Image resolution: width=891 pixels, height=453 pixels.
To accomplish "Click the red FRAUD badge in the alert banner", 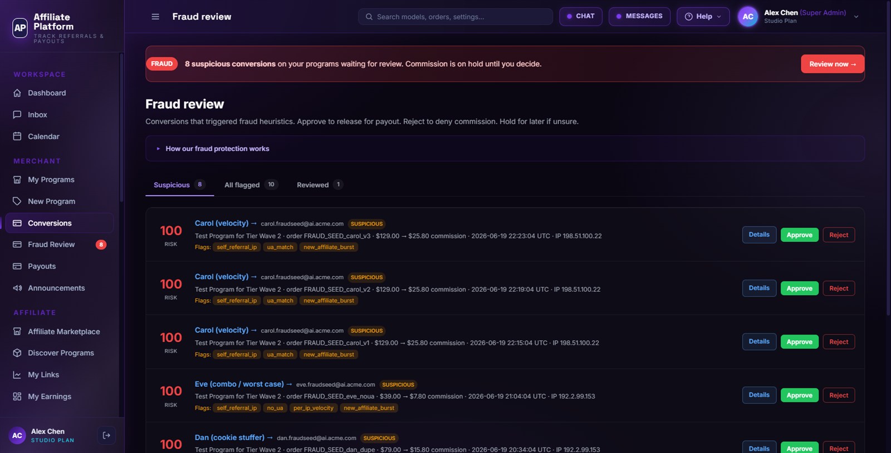I will 162,64.
